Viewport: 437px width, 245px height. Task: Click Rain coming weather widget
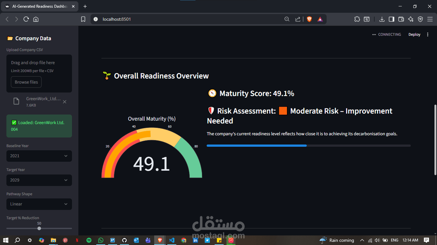337,240
